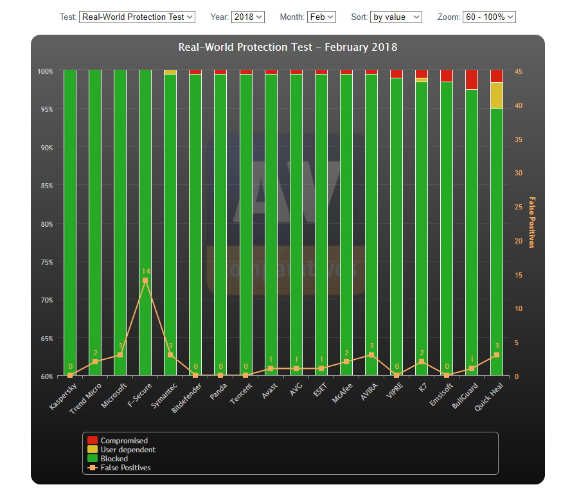Screen dimensions: 570x496
Task: Click the Compromised legend label
Action: click(124, 440)
